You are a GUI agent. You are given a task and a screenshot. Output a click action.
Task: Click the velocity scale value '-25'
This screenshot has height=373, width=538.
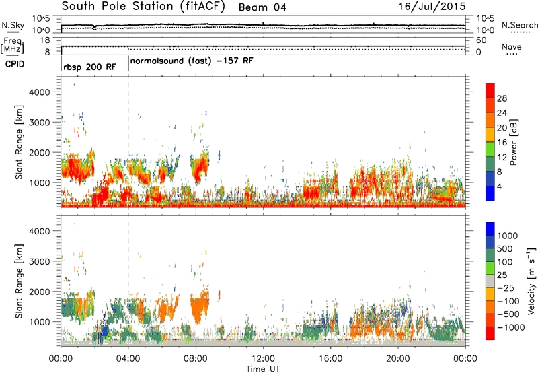506,288
